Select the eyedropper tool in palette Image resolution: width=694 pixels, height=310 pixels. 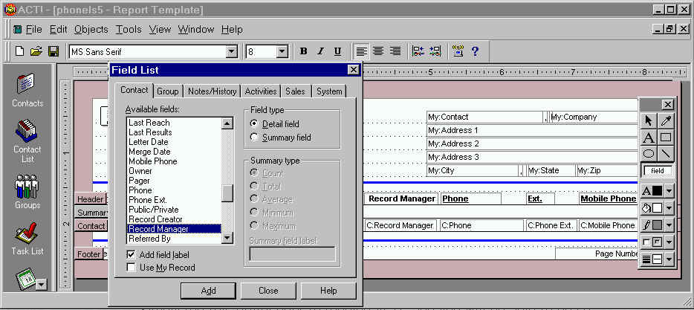(666, 121)
